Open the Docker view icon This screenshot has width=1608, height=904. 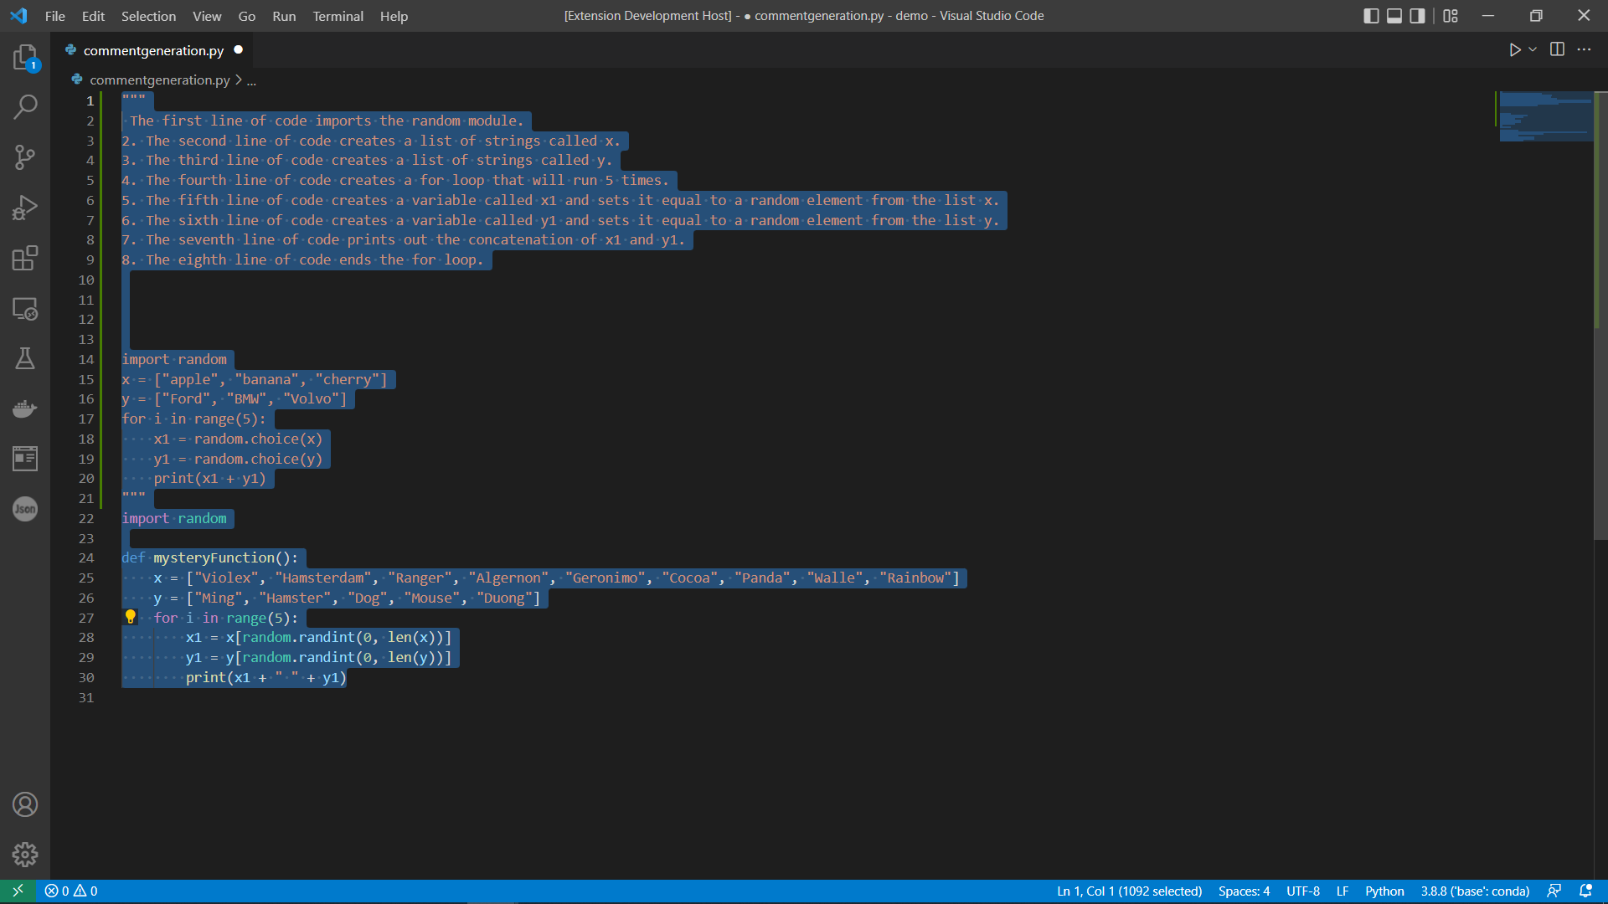[25, 408]
